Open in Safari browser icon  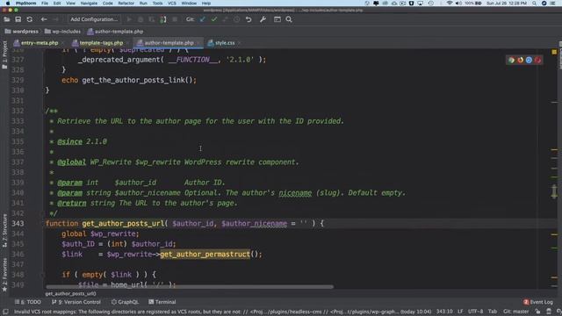point(529,61)
